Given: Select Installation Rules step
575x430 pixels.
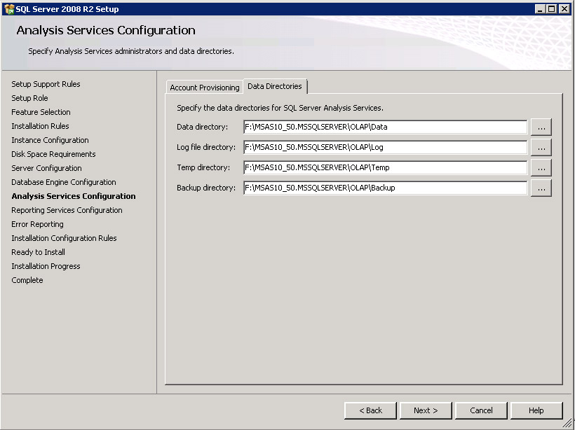Looking at the screenshot, I should [40, 126].
